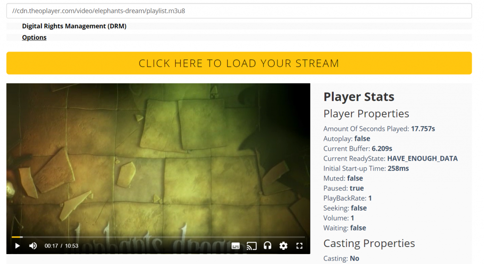Image resolution: width=484 pixels, height=264 pixels.
Task: Click the 10:53 total duration text
Action: tap(71, 246)
